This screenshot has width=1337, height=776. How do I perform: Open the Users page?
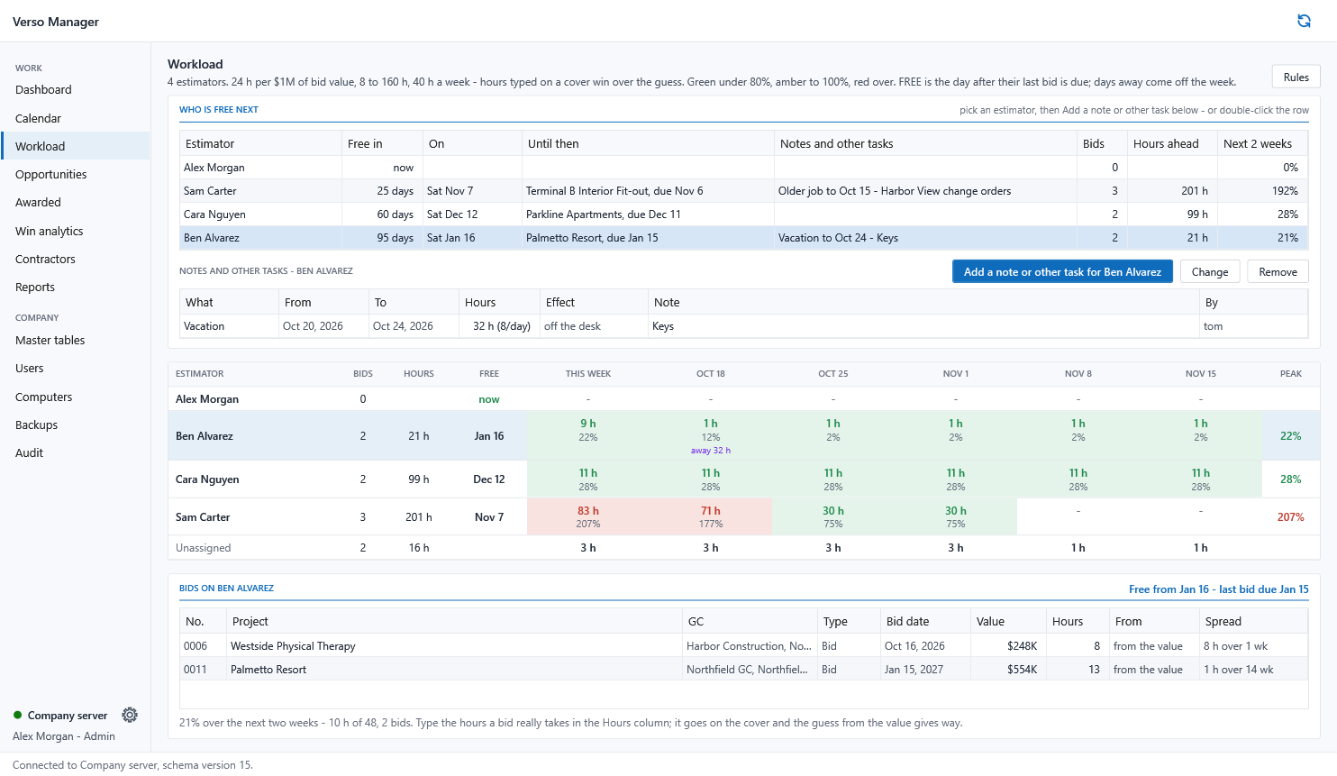click(x=76, y=368)
